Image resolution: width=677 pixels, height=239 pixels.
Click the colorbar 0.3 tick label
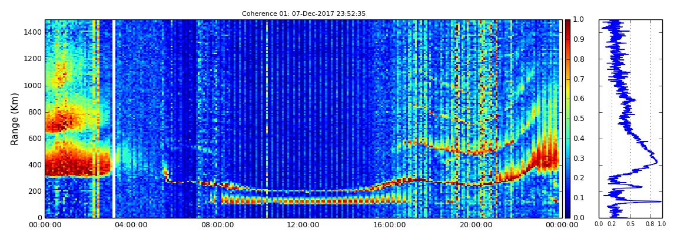pyautogui.click(x=578, y=158)
